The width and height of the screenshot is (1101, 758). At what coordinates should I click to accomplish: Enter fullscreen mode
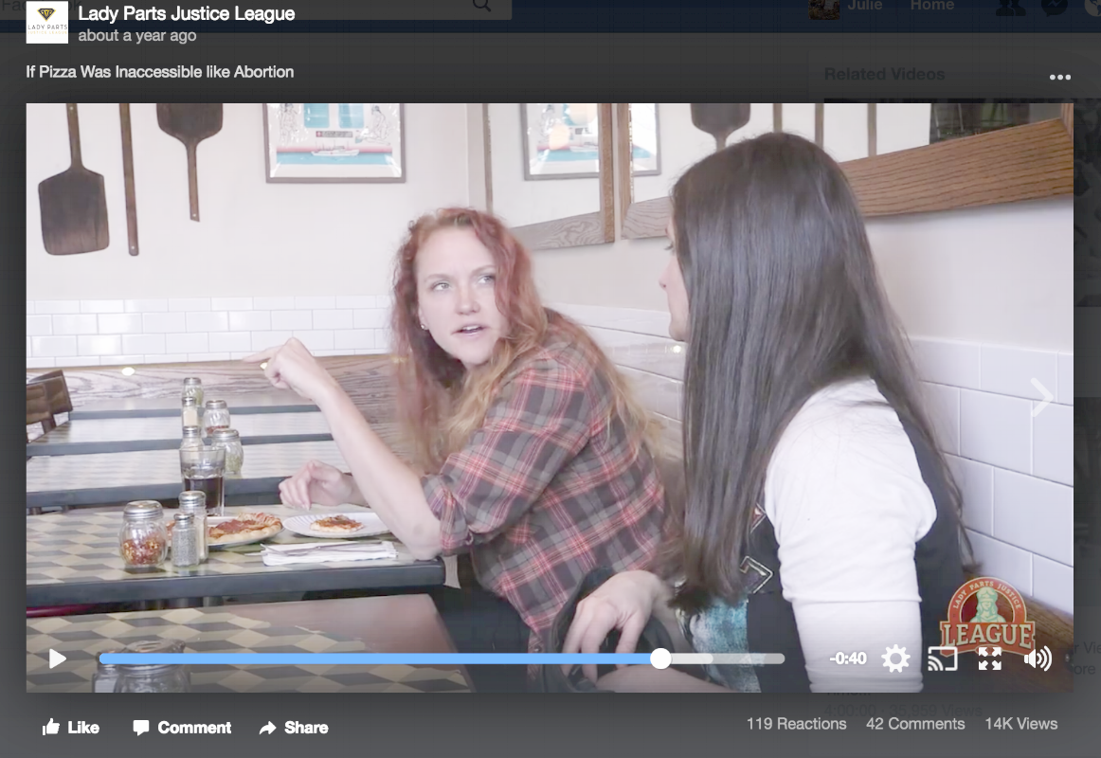990,659
